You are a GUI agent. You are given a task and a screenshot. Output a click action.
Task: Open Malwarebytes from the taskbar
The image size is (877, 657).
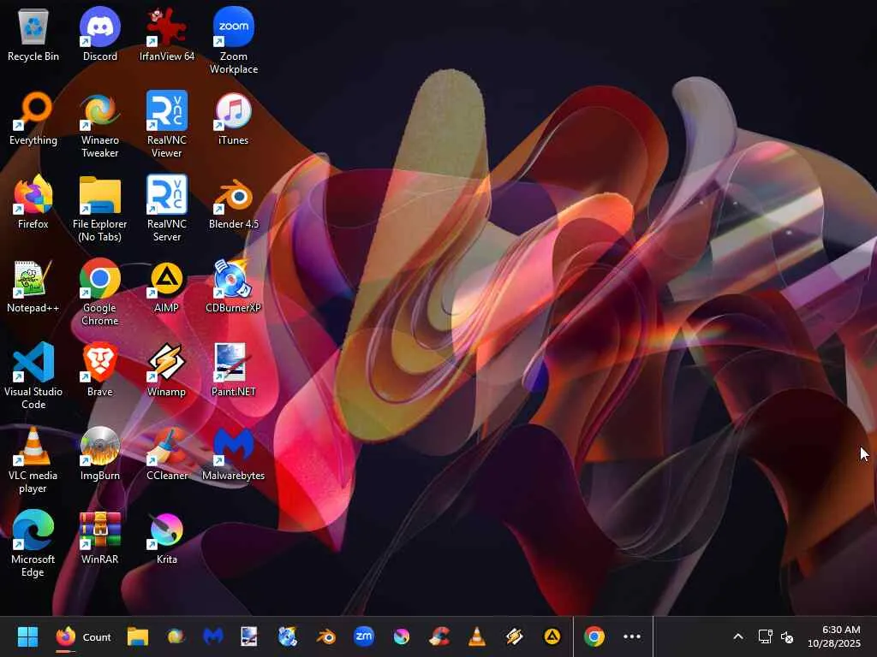(x=213, y=636)
